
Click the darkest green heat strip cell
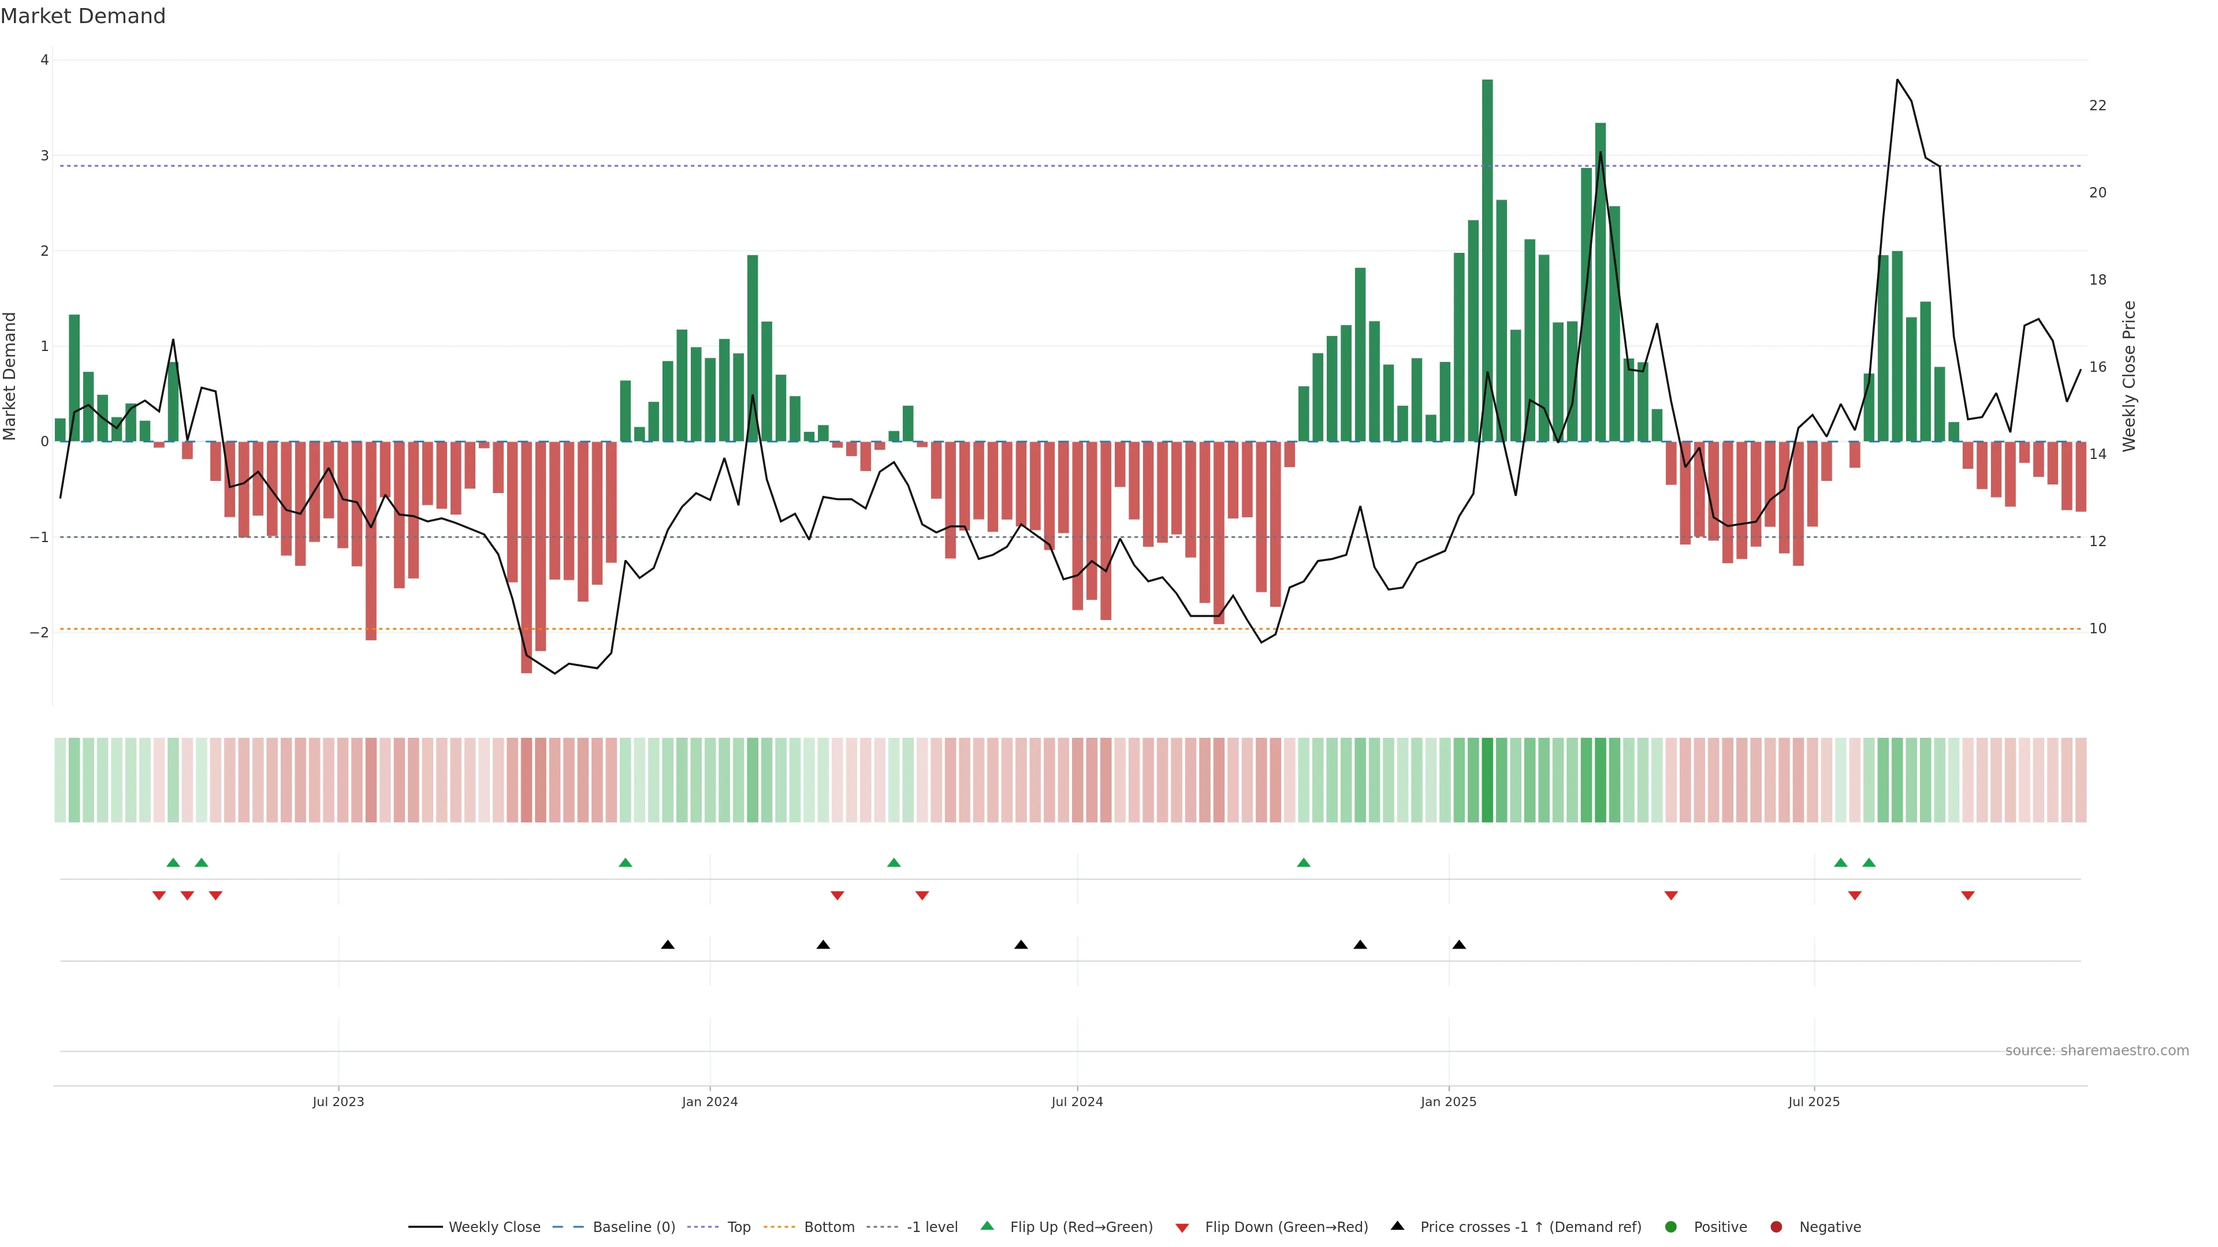(x=1487, y=780)
